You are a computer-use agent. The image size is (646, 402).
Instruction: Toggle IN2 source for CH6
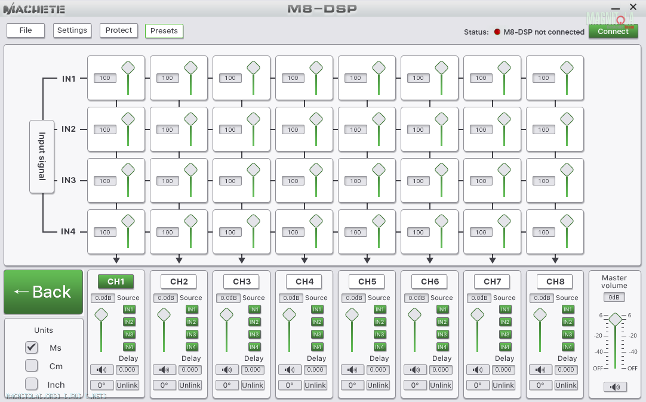(x=442, y=321)
